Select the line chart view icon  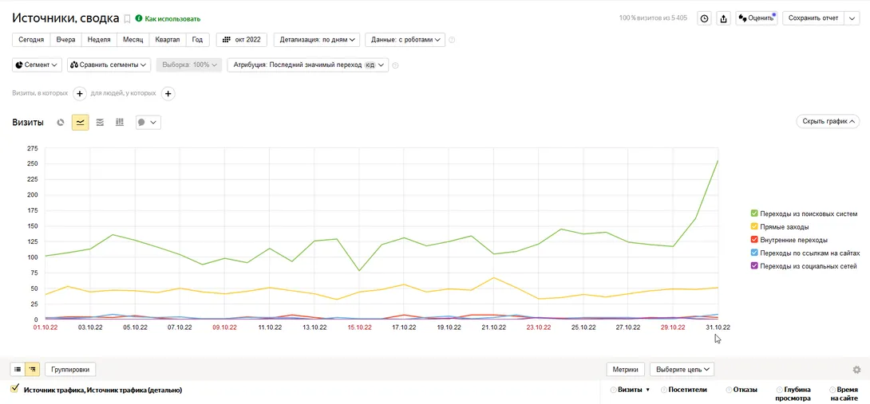coord(81,123)
